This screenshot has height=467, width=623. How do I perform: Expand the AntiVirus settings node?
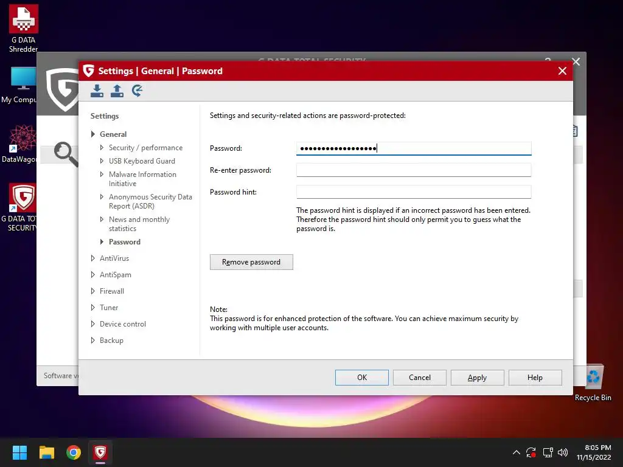pos(92,258)
